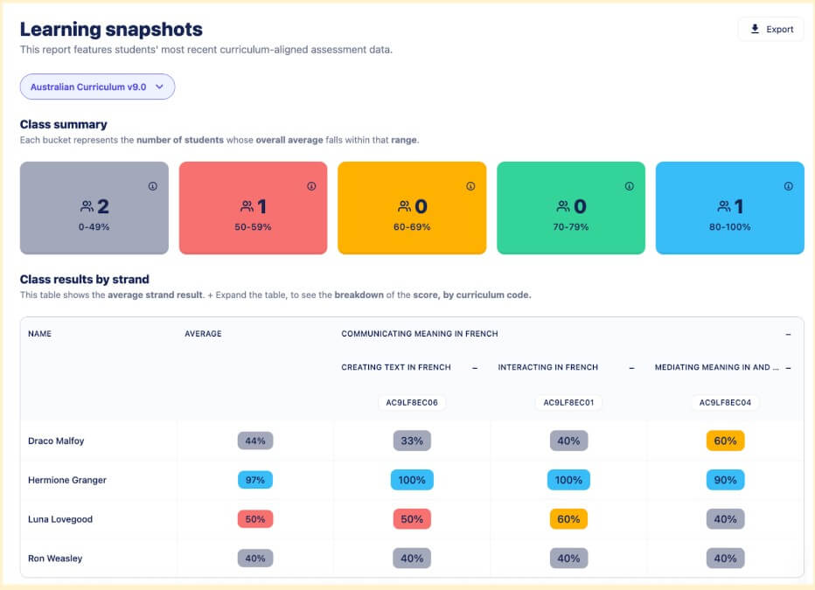Click info icon on the 0-49% card
815x590 pixels.
click(x=153, y=186)
